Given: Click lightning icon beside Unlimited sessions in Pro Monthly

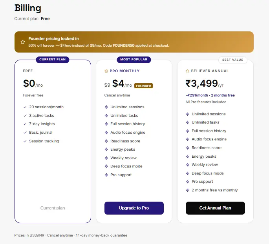Looking at the screenshot, I should (x=106, y=107).
